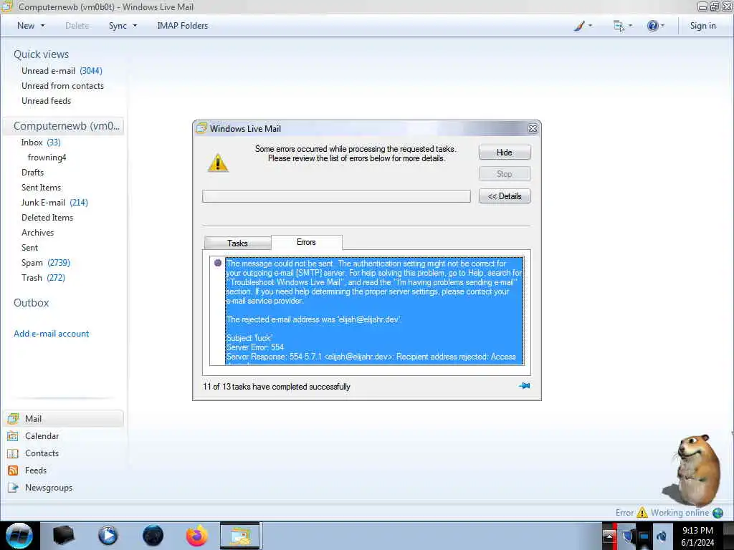
Task: Click the greyed-out Delete toolbar button
Action: point(77,26)
